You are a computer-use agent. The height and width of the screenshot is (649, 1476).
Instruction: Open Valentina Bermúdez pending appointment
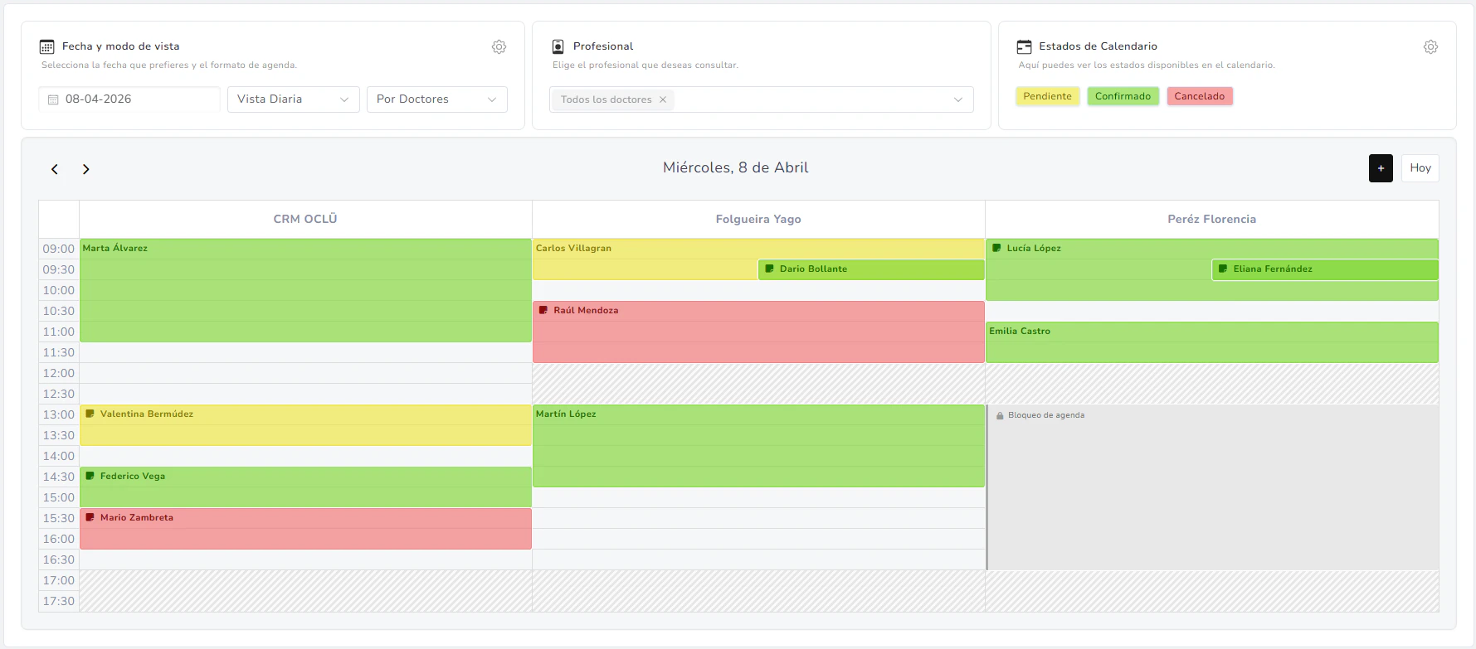tap(305, 425)
